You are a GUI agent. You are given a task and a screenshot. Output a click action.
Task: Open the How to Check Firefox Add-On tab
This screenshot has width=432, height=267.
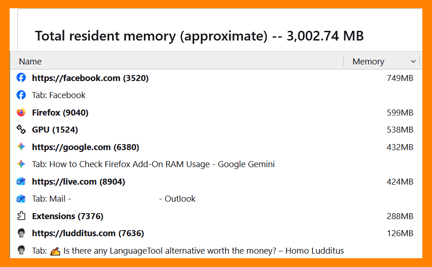[153, 164]
